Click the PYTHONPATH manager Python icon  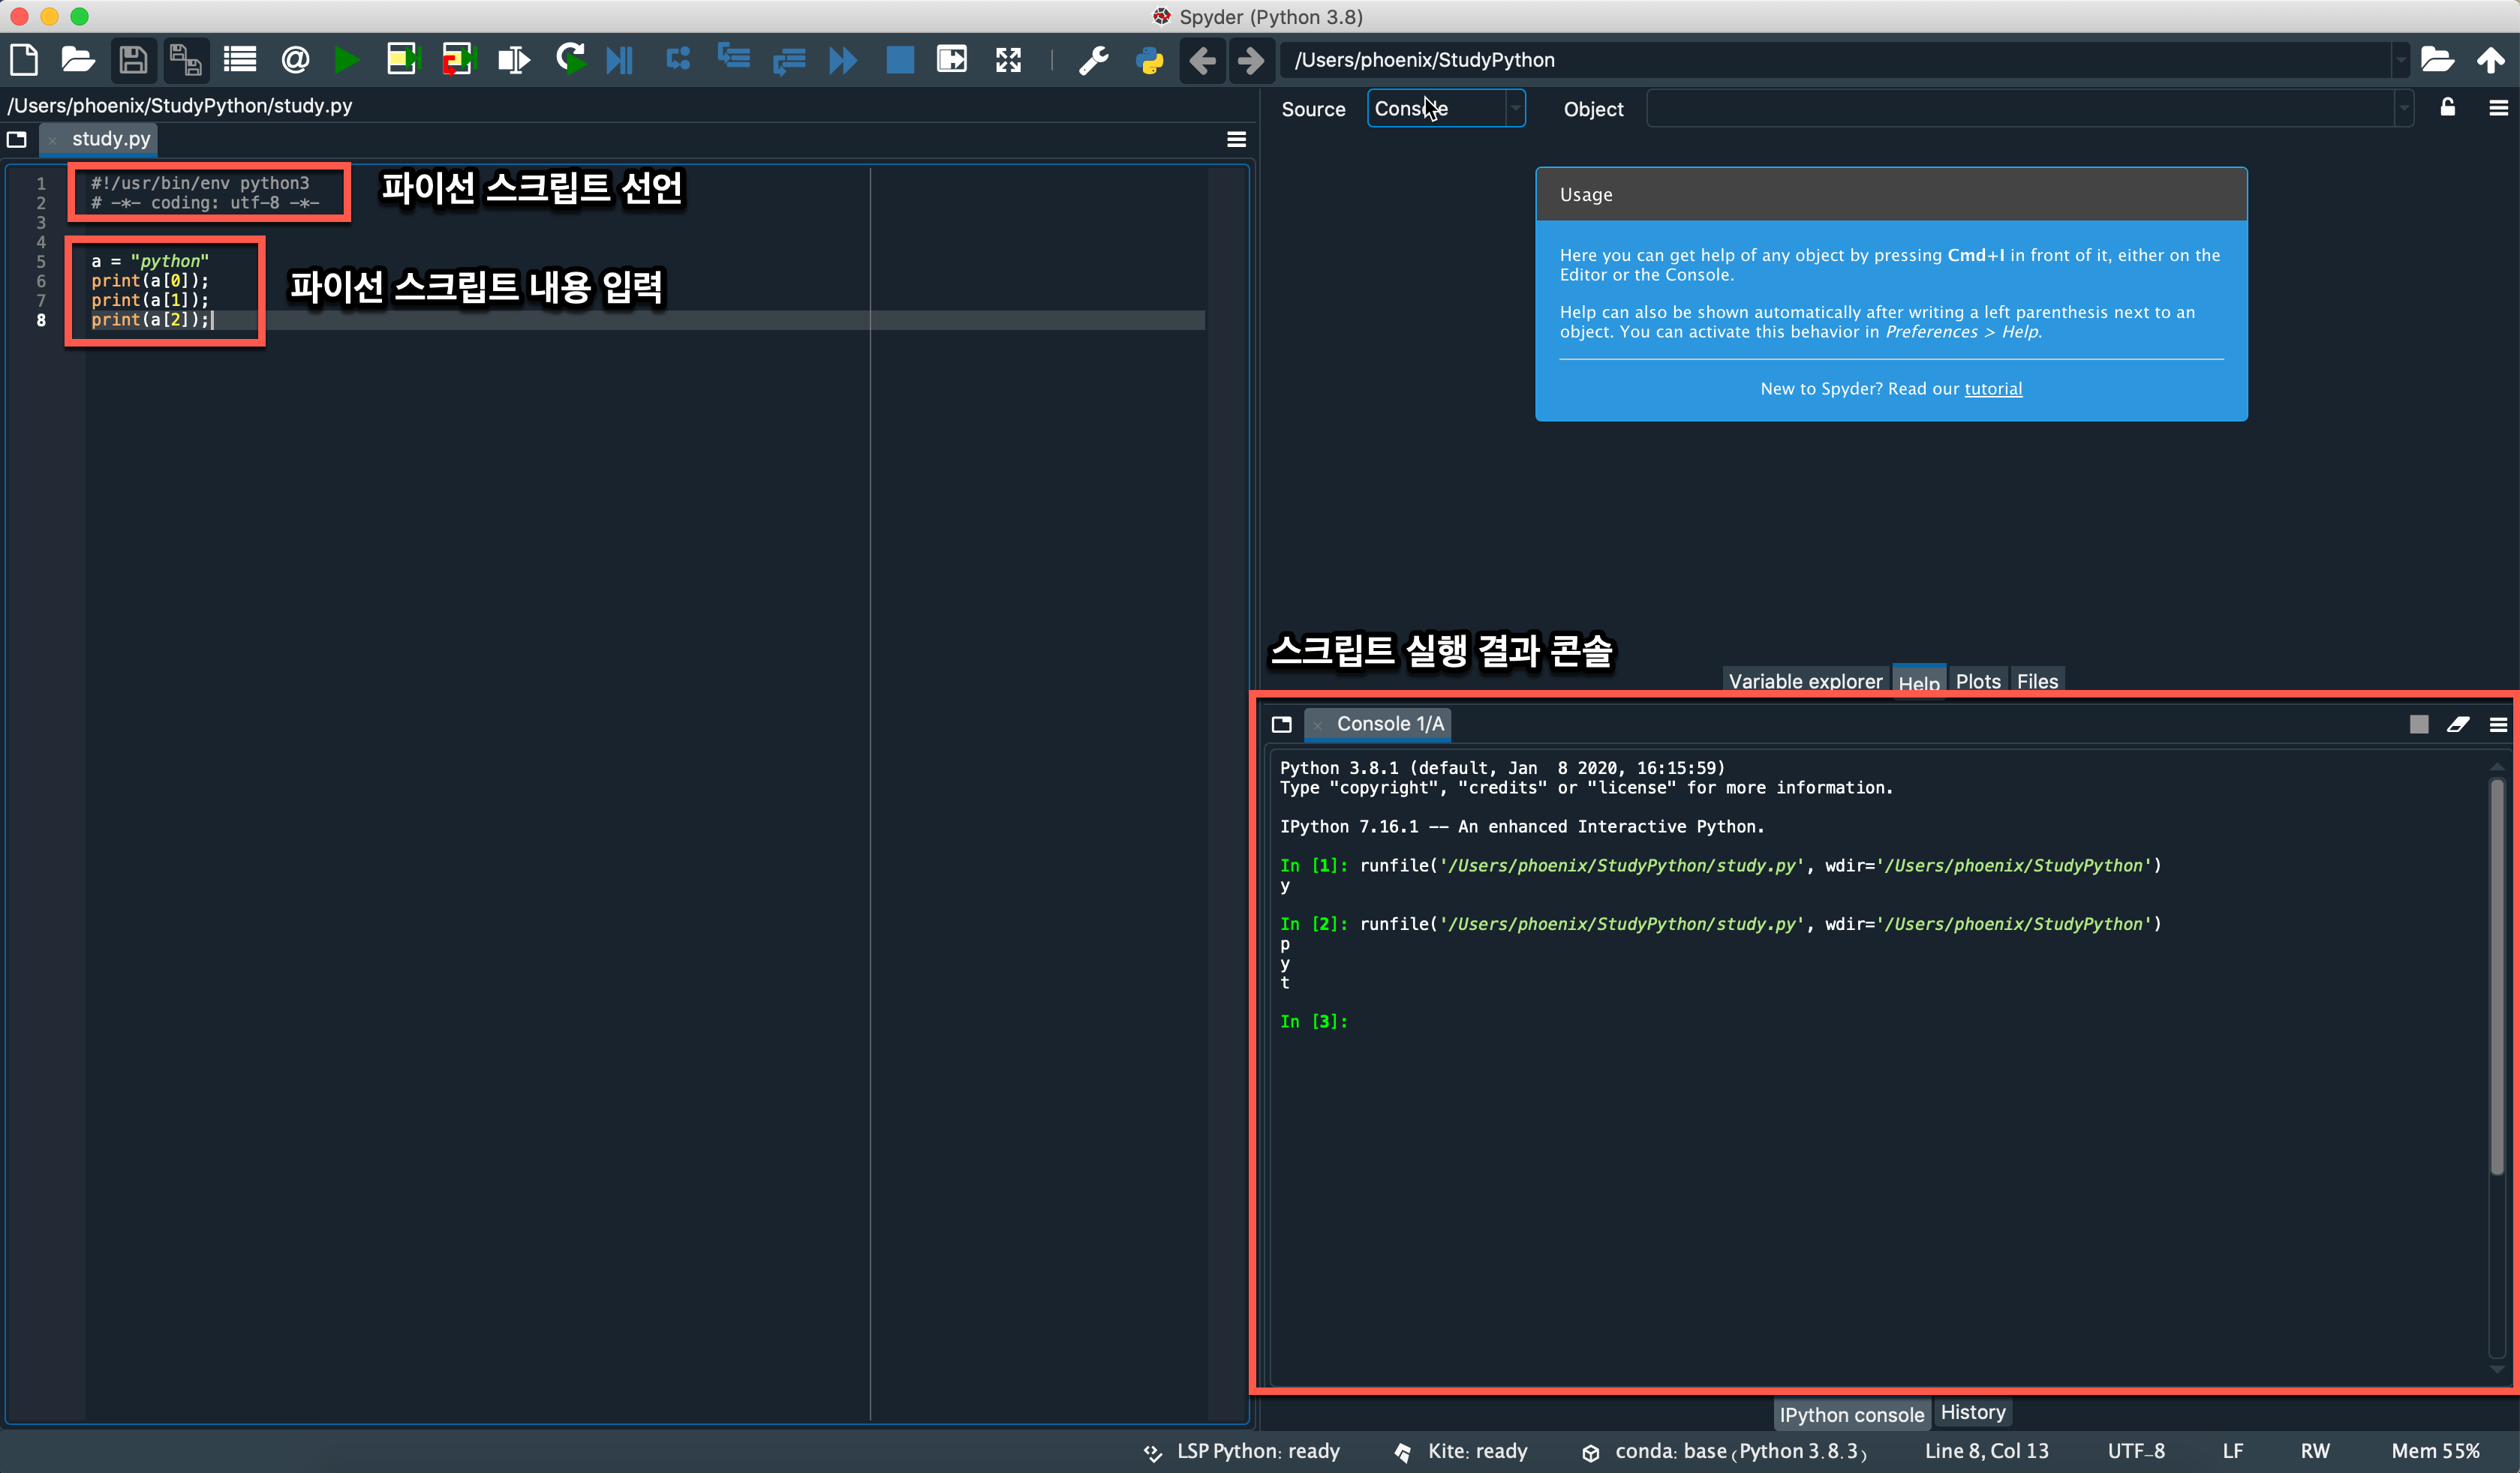tap(1149, 60)
